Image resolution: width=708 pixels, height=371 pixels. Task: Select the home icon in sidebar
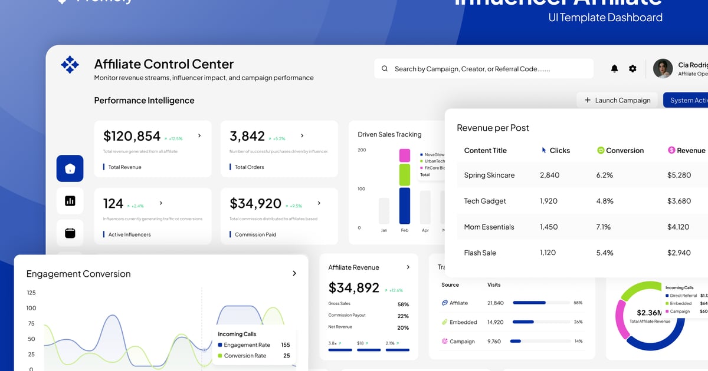70,168
